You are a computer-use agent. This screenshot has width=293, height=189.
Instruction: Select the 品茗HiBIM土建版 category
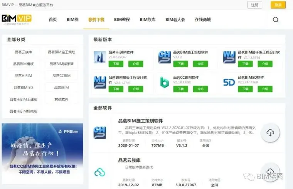24,99
